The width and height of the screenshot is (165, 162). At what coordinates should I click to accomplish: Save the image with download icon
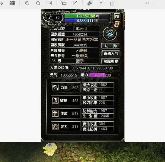coord(112,3)
